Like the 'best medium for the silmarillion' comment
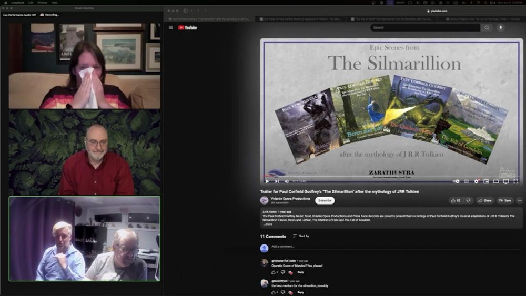Viewport: 526px width, 296px height. 273,293
